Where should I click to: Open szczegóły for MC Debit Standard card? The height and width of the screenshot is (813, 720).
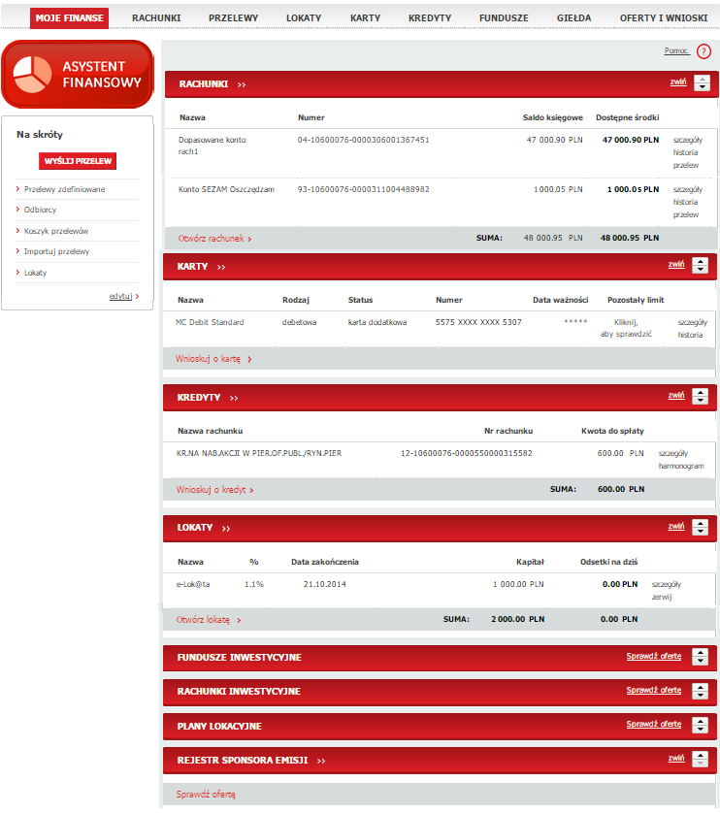coord(693,322)
